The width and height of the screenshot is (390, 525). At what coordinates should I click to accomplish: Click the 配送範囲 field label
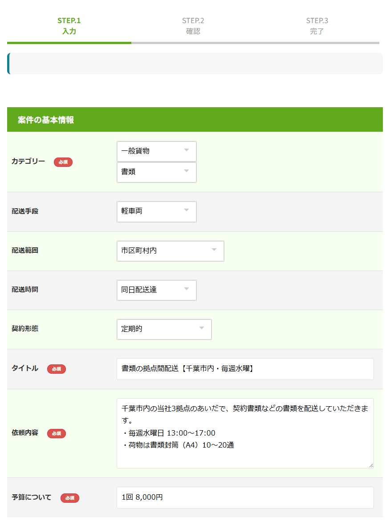[25, 250]
